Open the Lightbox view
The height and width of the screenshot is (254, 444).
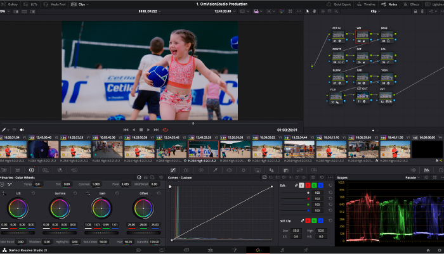click(434, 4)
